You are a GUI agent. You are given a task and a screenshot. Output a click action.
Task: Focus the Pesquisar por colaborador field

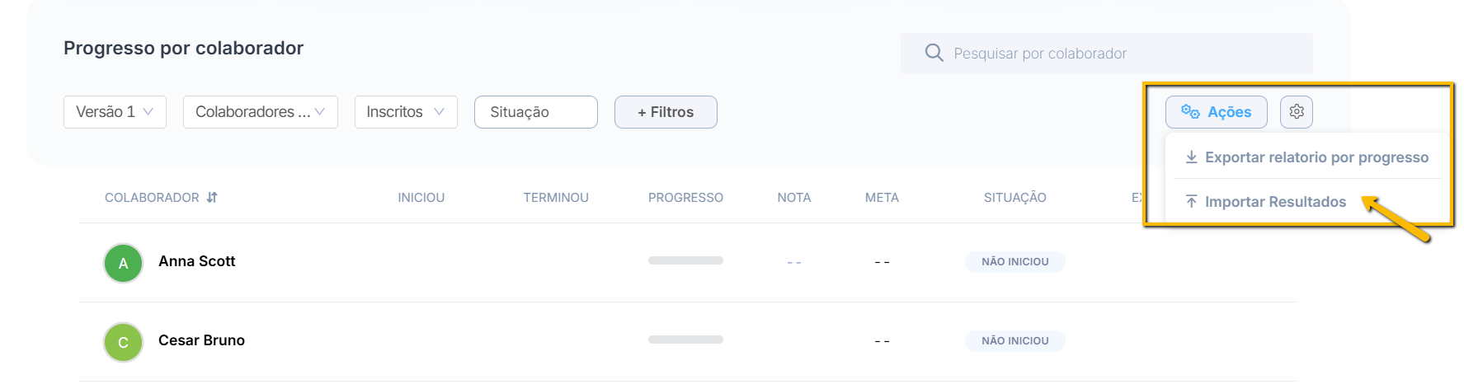(1106, 54)
